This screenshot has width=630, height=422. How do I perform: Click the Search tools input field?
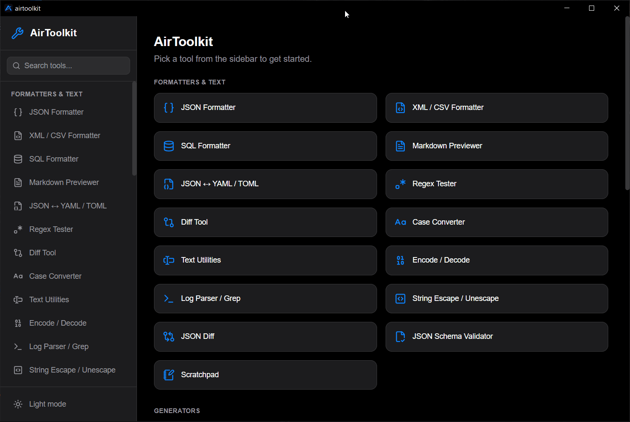tap(68, 66)
